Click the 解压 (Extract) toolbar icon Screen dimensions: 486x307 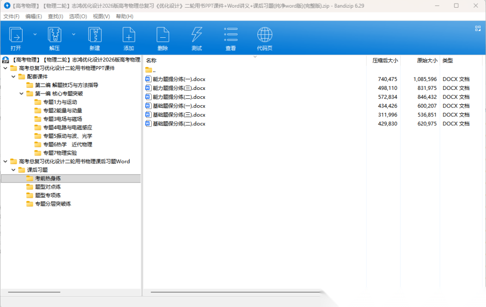click(x=54, y=38)
